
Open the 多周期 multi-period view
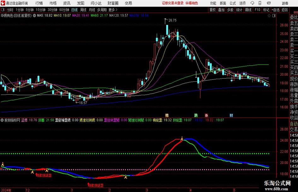click(x=102, y=10)
